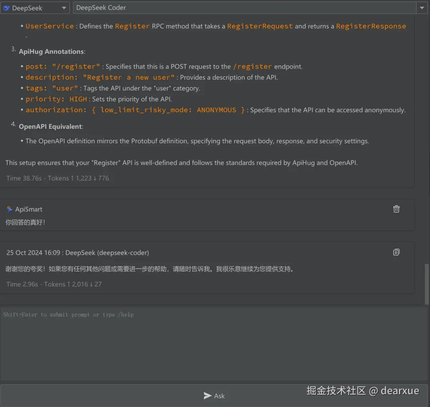The height and width of the screenshot is (407, 430).
Task: Click the OpenAPI Equivalent heading
Action: pyautogui.click(x=51, y=126)
